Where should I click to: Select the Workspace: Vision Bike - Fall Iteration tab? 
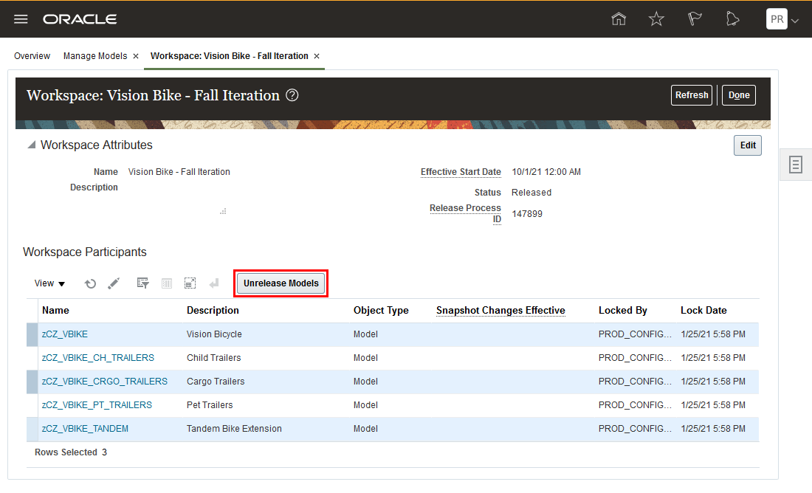coord(230,56)
